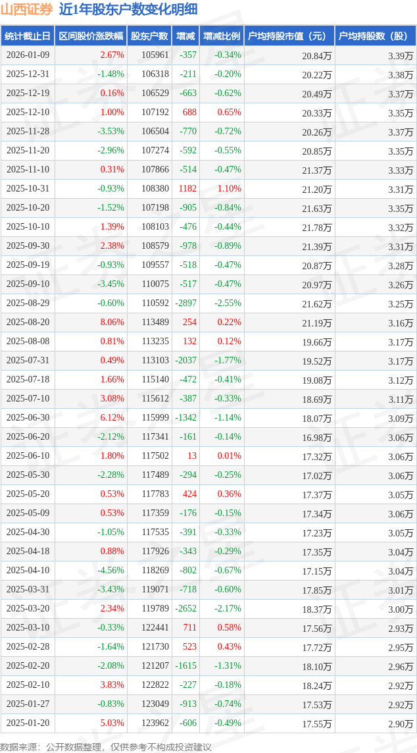Click the -2.55% change ratio cell
The height and width of the screenshot is (753, 417).
tap(228, 303)
